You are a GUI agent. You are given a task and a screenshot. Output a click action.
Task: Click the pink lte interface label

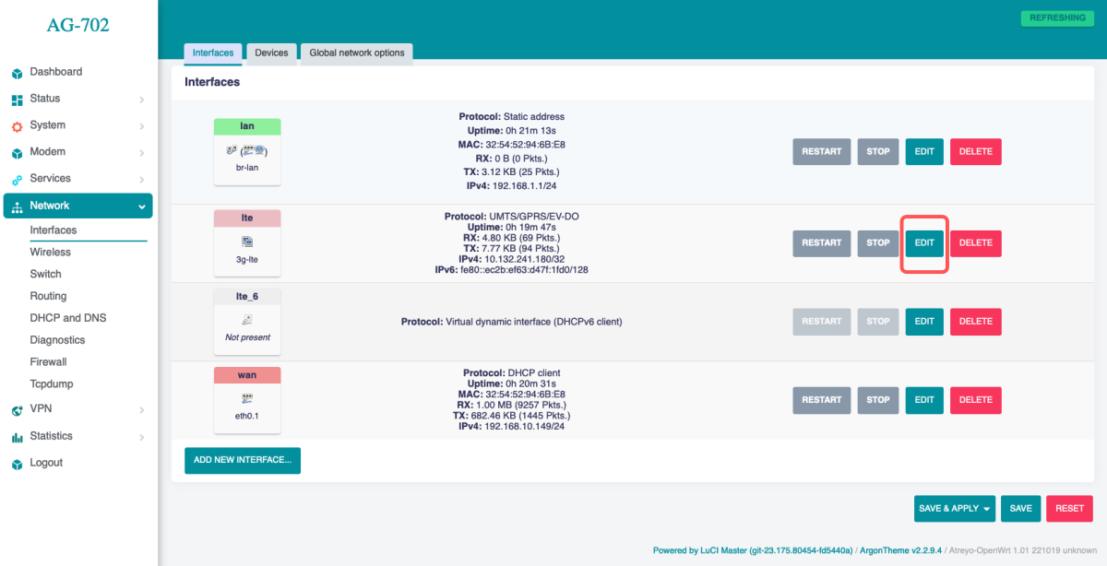pos(247,218)
